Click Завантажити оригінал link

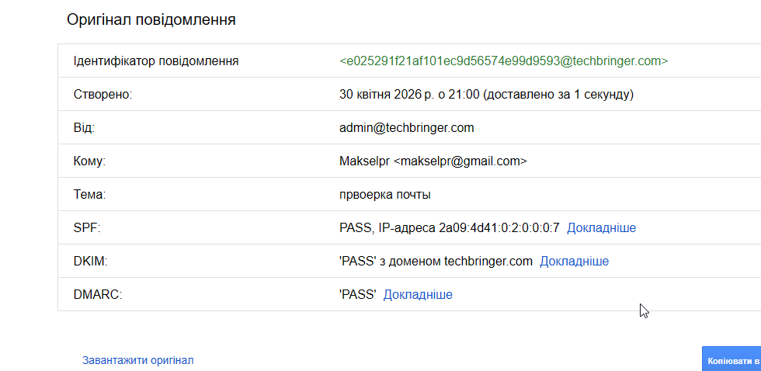coord(137,360)
